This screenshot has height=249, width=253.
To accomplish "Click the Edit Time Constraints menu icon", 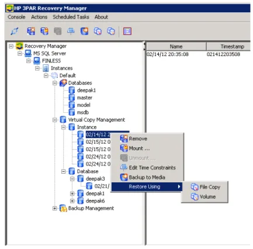I will [x=124, y=167].
